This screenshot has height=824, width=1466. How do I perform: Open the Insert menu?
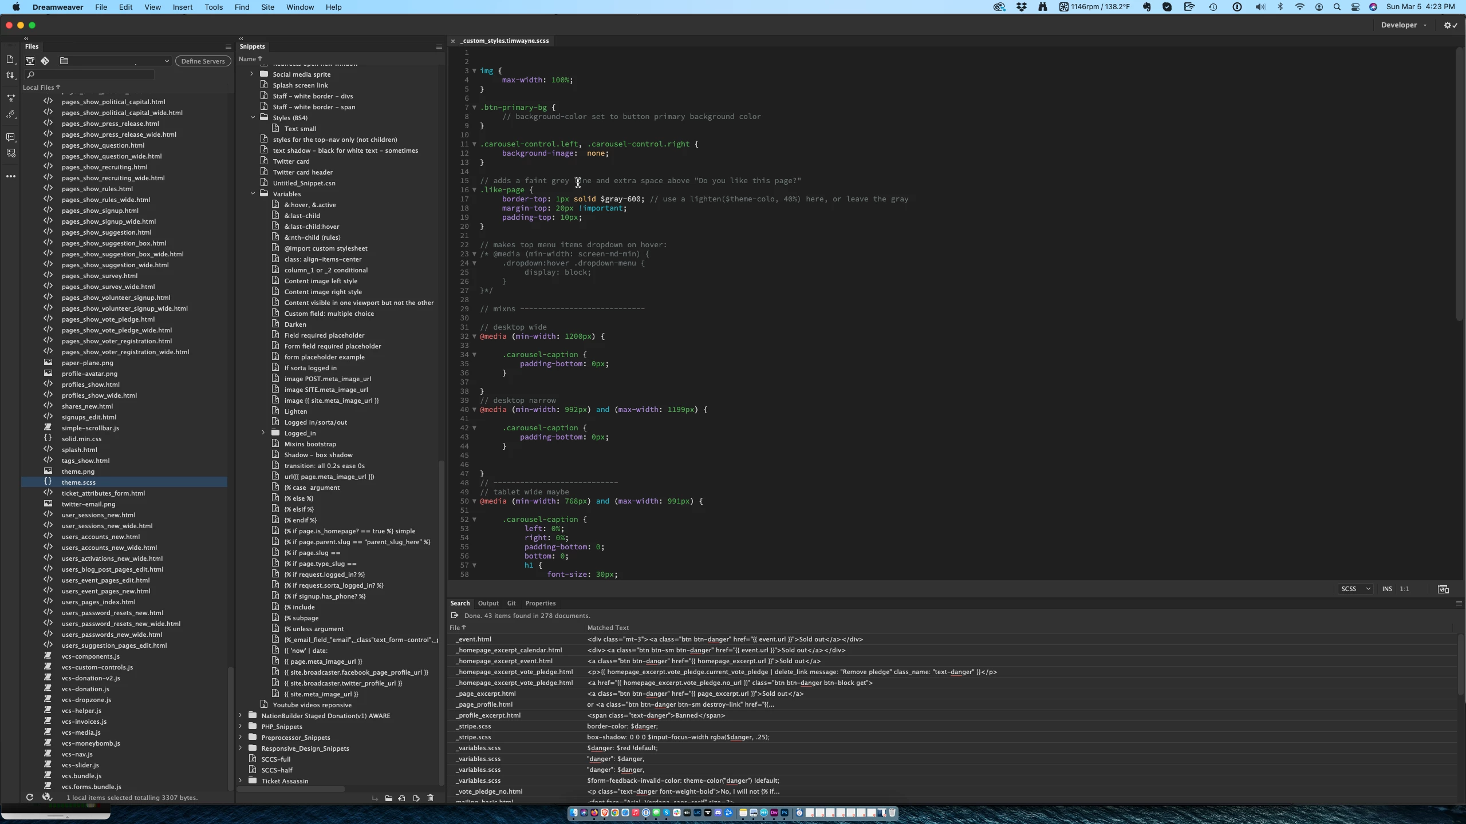[182, 7]
